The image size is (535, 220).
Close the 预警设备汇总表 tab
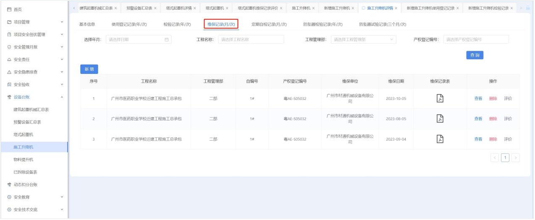pyautogui.click(x=155, y=8)
